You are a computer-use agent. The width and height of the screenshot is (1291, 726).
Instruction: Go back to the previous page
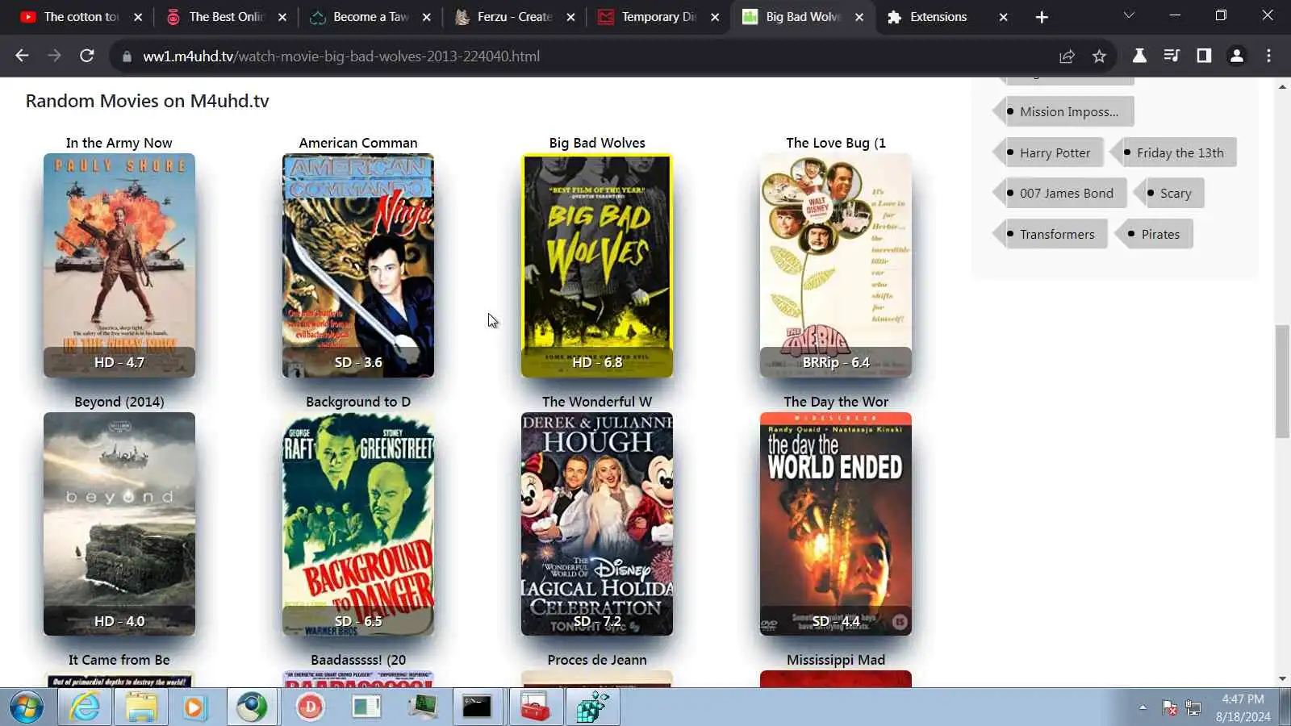(x=22, y=56)
